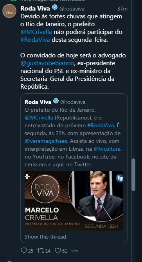142x262 pixels.
Task: Open the Marcelo Crivella promo image
Action: click(x=74, y=201)
